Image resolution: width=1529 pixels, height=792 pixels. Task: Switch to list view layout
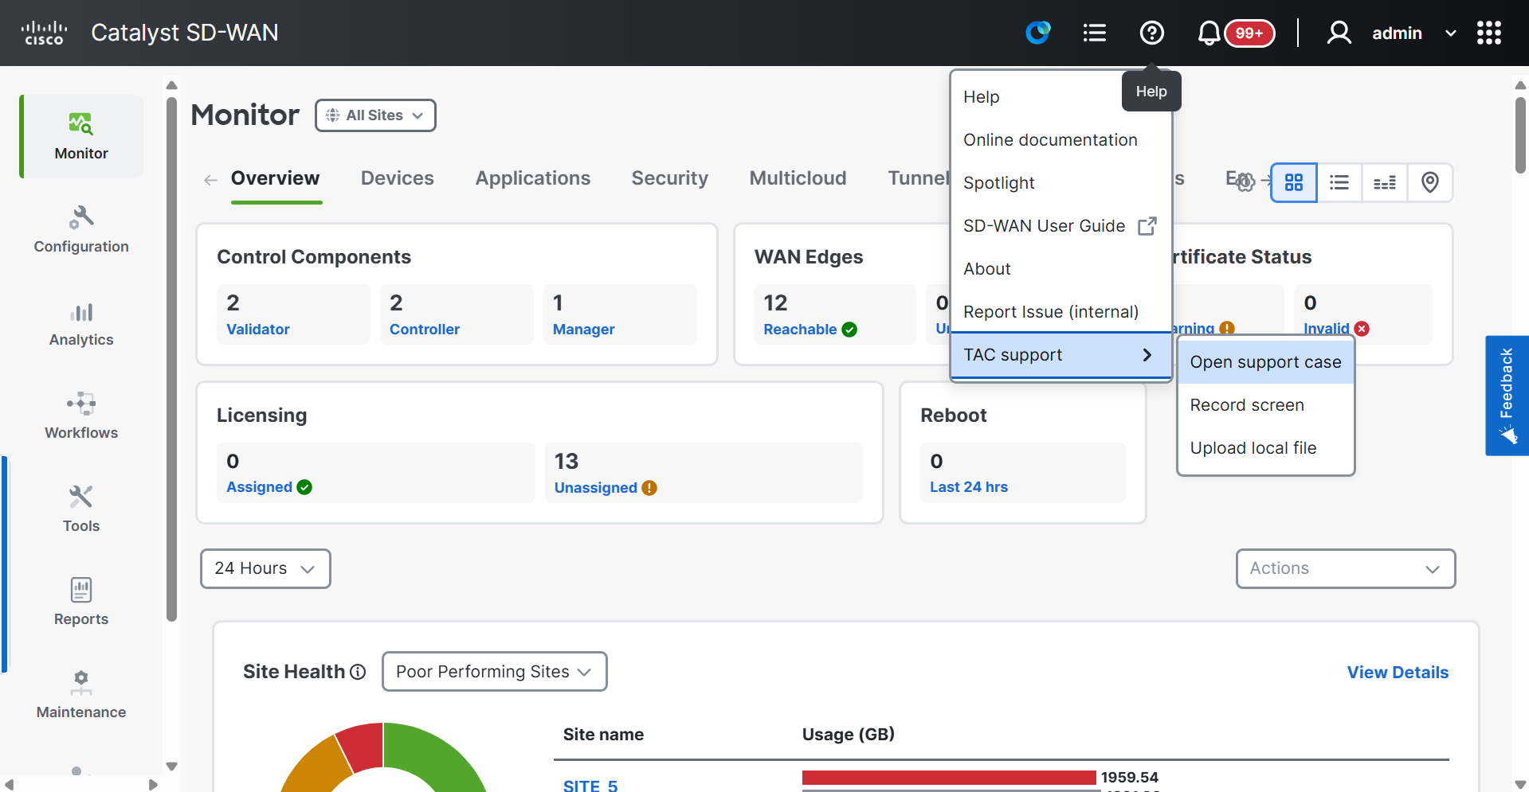(x=1339, y=182)
